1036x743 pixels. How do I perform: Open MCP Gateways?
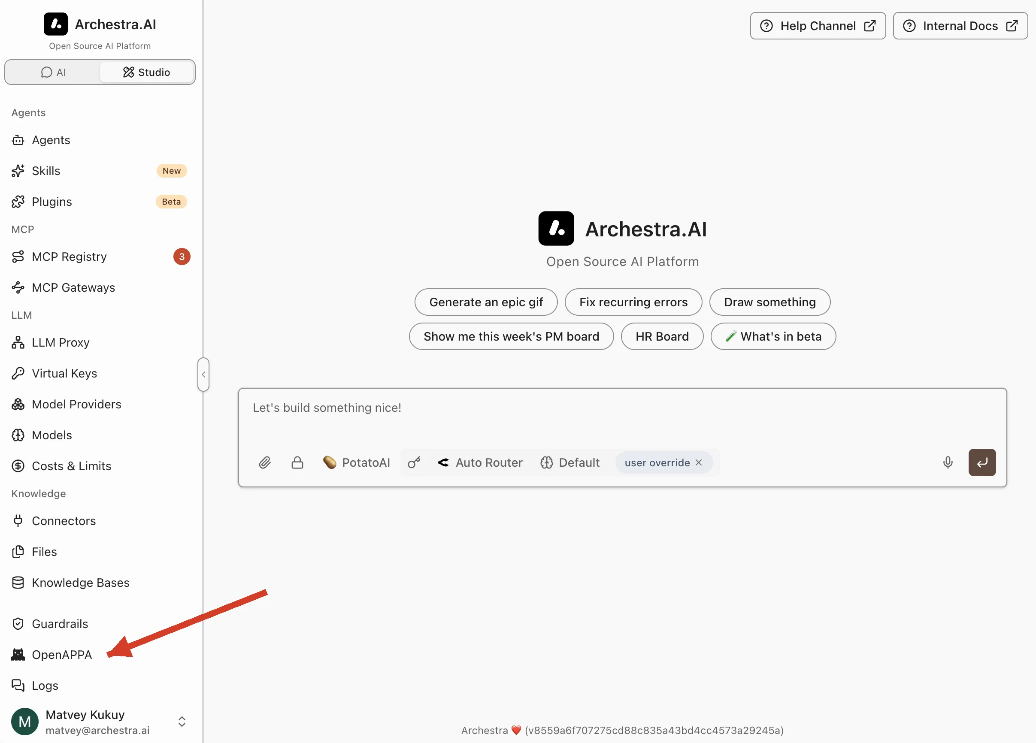100,287
